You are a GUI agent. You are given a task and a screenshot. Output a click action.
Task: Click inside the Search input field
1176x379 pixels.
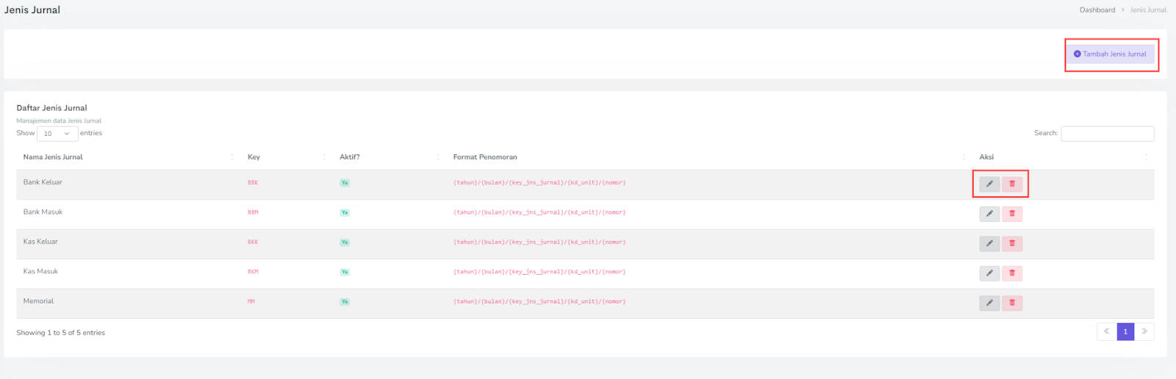coord(1107,134)
